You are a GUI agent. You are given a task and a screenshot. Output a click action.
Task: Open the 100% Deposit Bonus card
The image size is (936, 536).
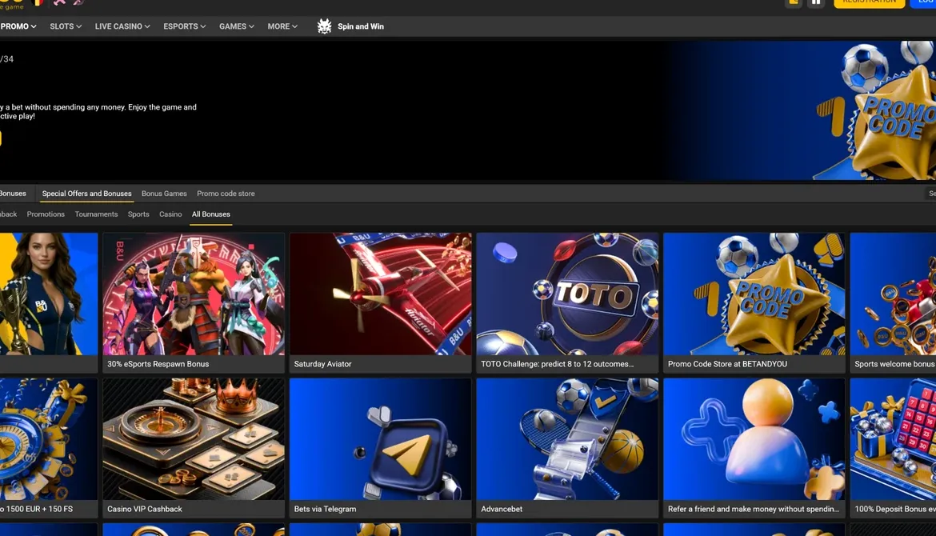coord(893,448)
